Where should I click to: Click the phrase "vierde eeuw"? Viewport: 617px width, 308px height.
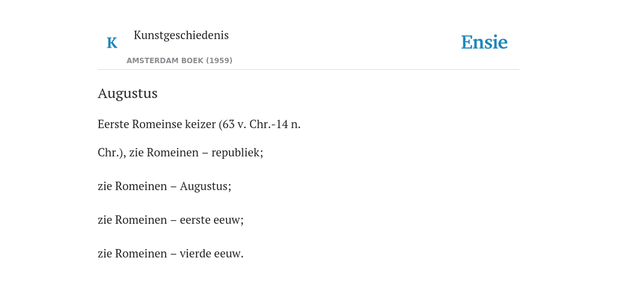pos(210,254)
